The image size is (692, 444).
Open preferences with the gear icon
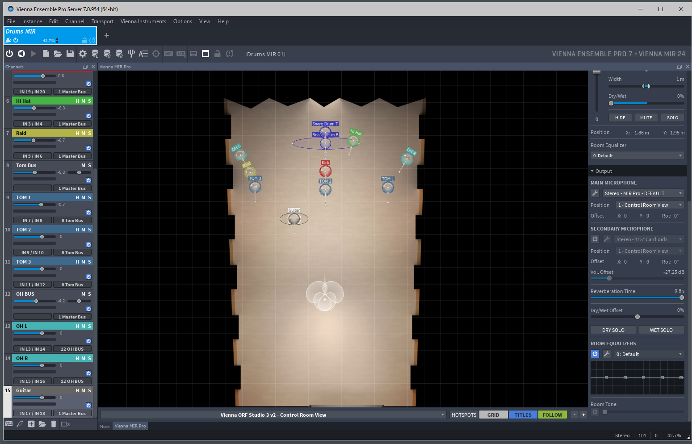83,54
